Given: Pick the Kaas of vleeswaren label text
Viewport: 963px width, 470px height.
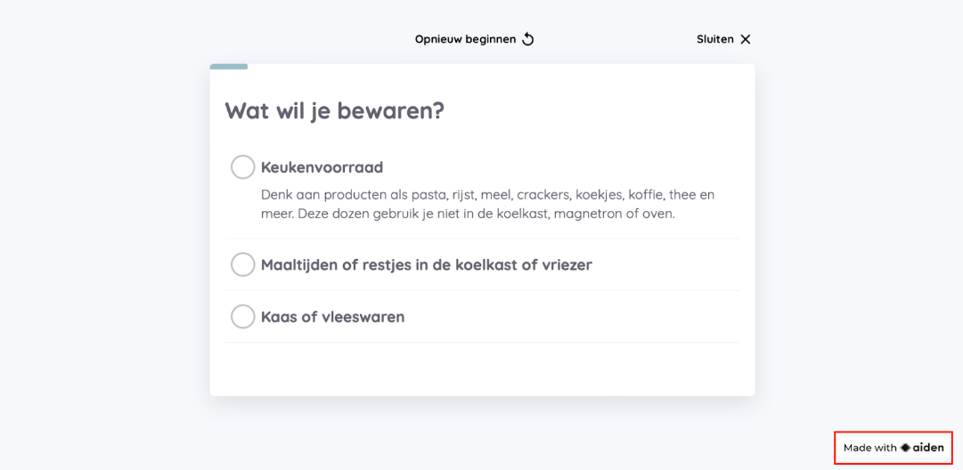Looking at the screenshot, I should [x=332, y=317].
